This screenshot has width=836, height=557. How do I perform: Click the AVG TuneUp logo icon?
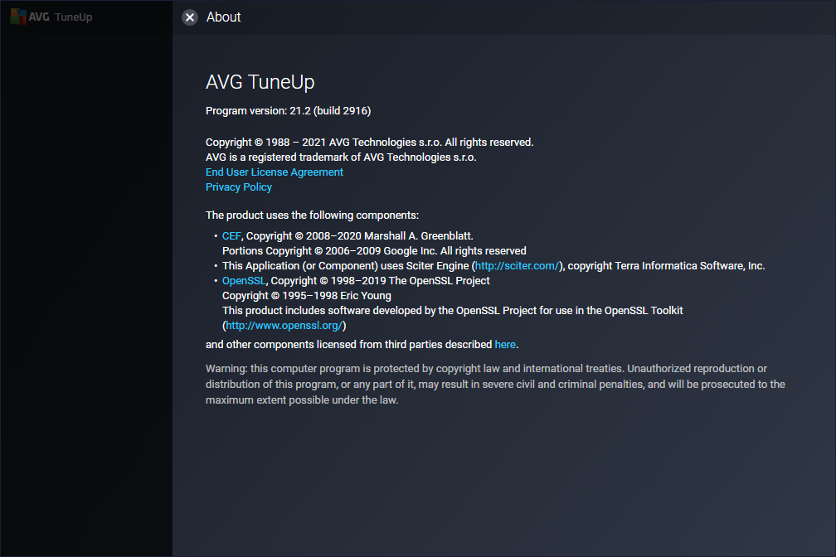(x=18, y=17)
